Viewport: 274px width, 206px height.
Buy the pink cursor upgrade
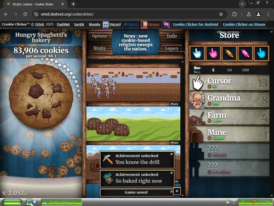(213, 53)
